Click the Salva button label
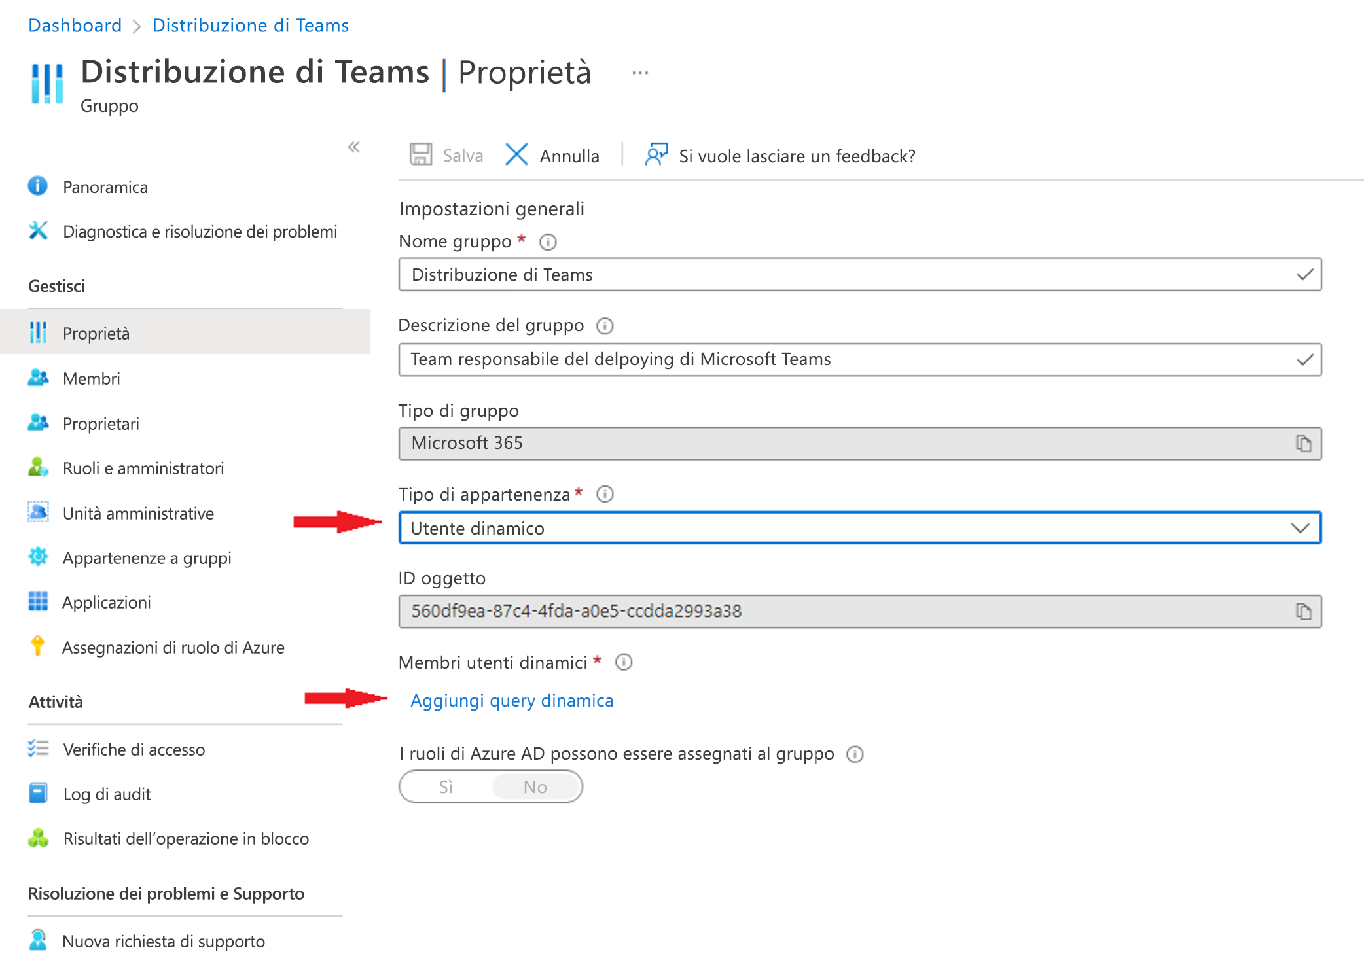The image size is (1364, 971). (x=463, y=156)
